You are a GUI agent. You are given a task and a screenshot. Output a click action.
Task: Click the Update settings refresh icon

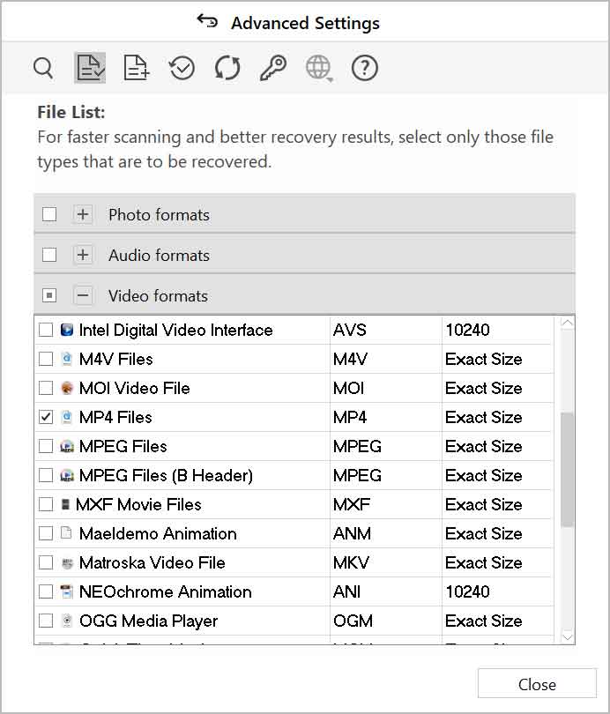tap(227, 68)
